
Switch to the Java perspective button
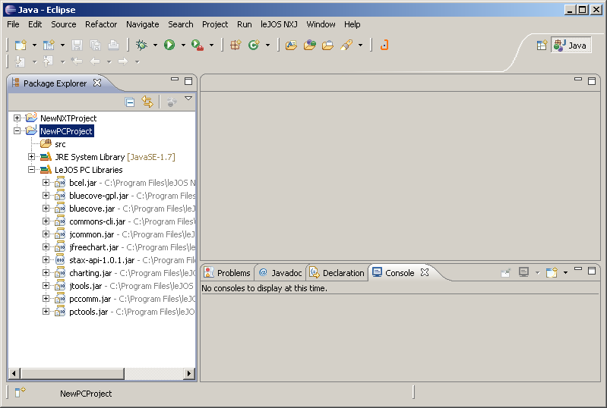(x=571, y=46)
